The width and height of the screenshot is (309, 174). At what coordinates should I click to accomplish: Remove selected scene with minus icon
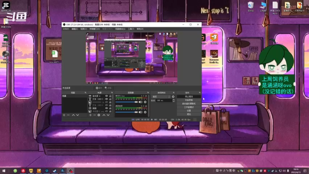pyautogui.click(x=68, y=115)
